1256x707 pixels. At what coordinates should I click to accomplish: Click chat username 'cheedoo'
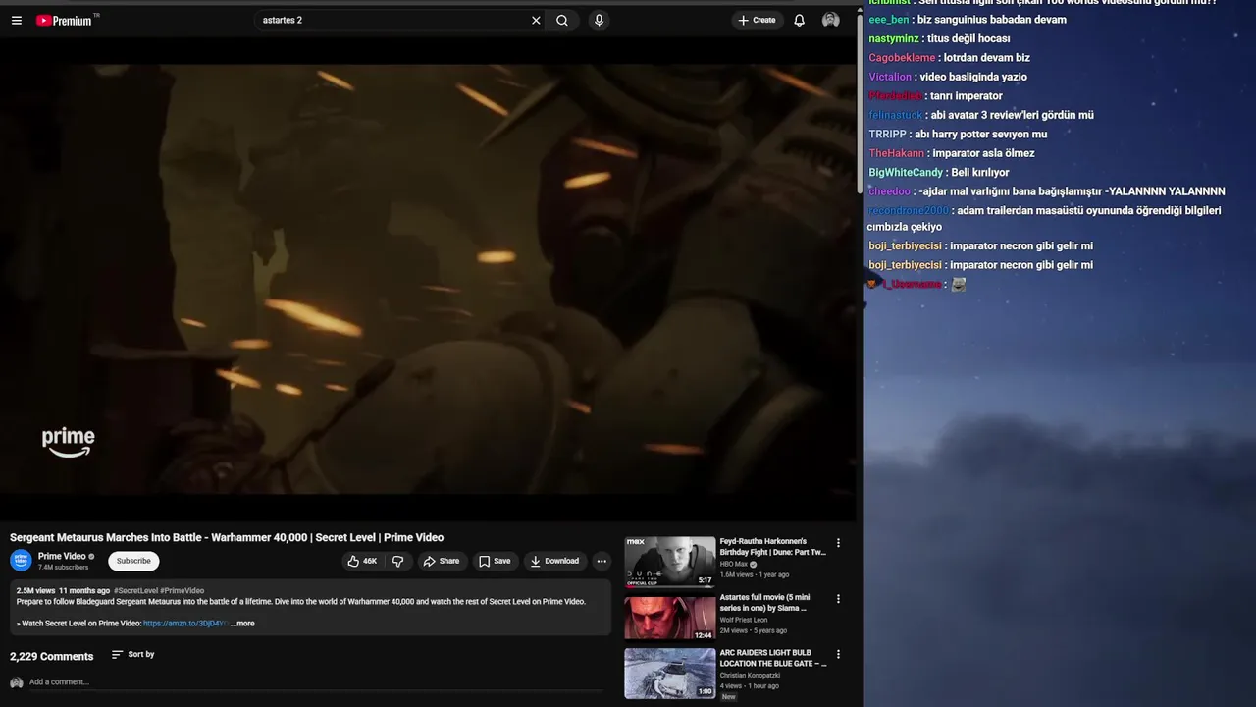889,191
